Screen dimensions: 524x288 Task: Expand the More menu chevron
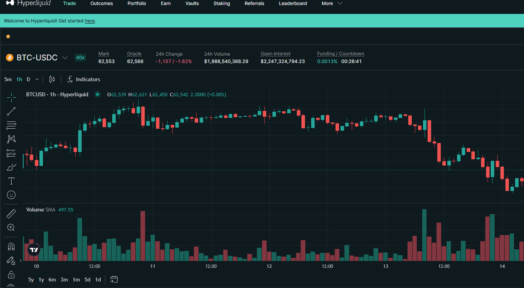click(x=340, y=3)
